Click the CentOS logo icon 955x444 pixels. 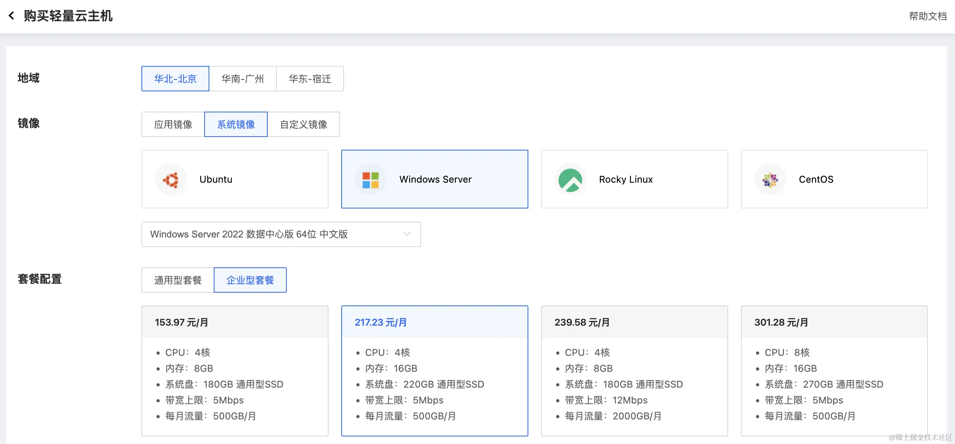(x=770, y=180)
